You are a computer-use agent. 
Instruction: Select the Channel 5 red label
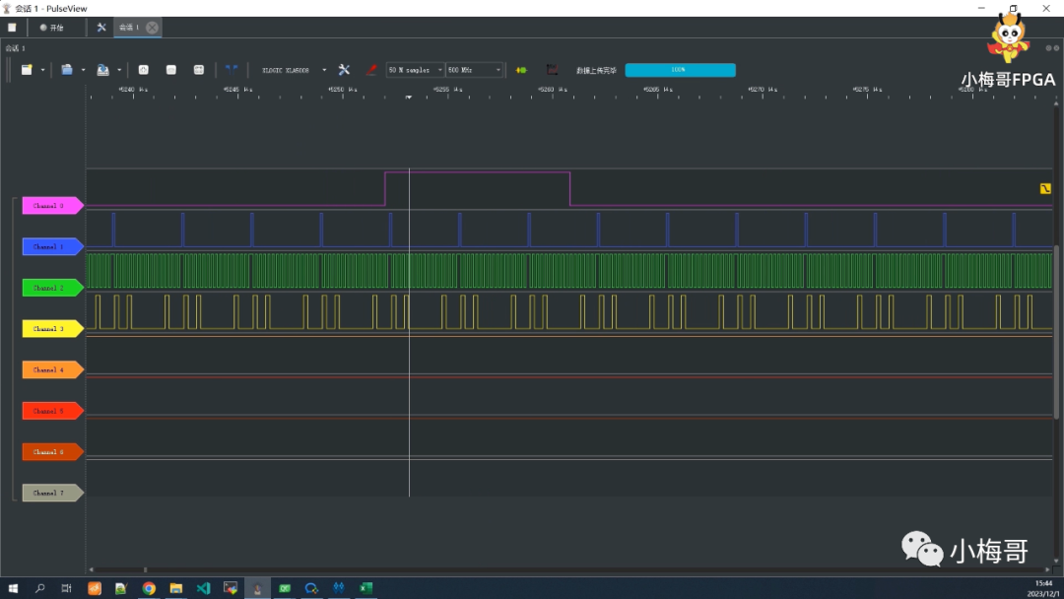[x=52, y=411]
